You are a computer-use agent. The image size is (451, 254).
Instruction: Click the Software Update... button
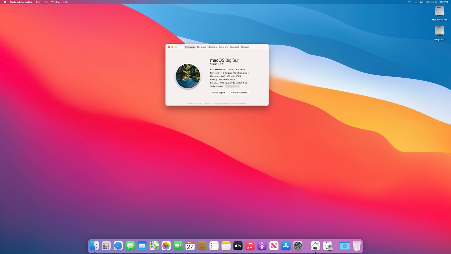coord(240,93)
